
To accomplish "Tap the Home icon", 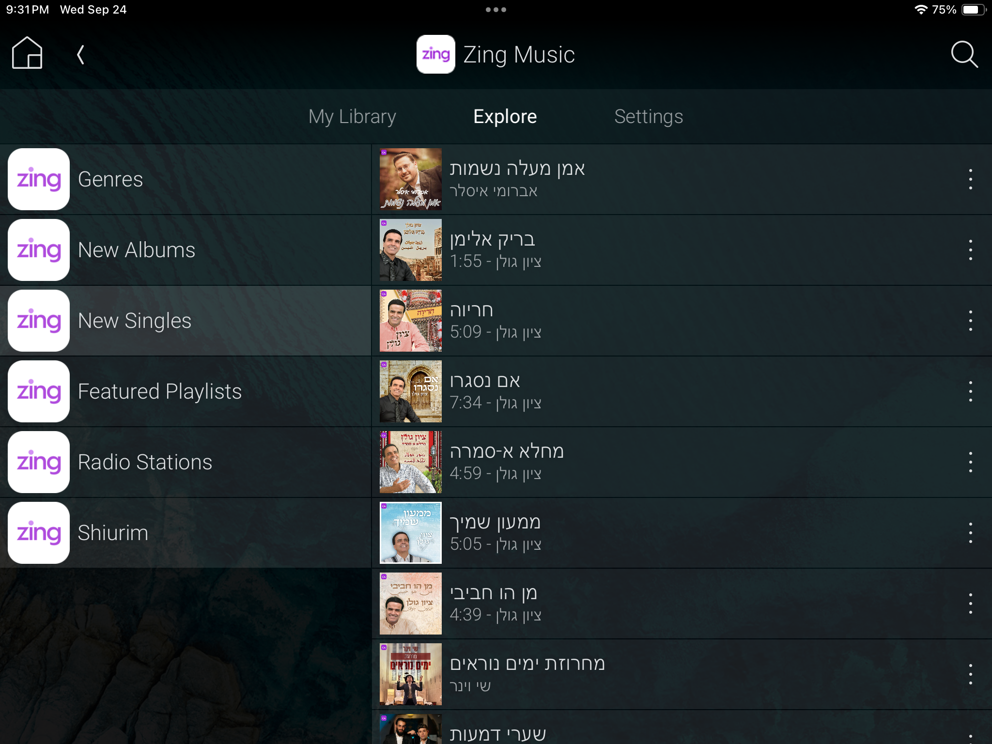I will click(x=27, y=53).
